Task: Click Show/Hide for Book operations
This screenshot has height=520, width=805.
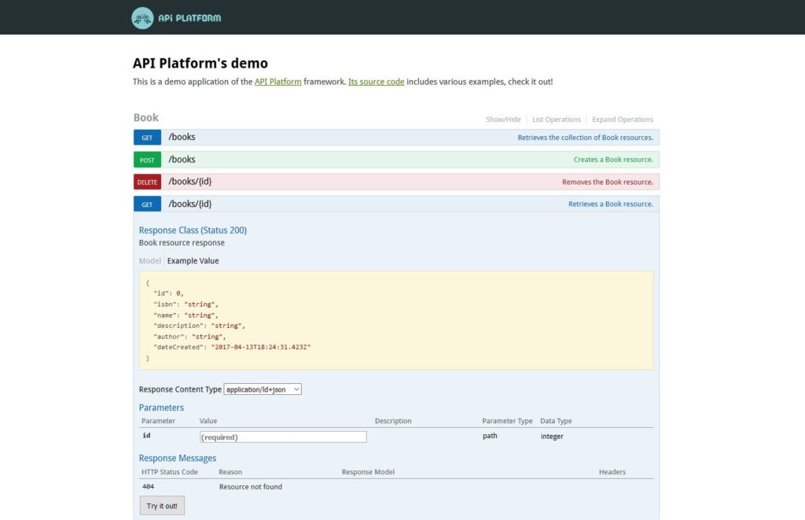Action: tap(503, 120)
